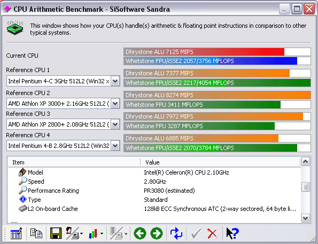Select the Performance Rating row
This screenshot has width=318, height=244.
click(154, 191)
